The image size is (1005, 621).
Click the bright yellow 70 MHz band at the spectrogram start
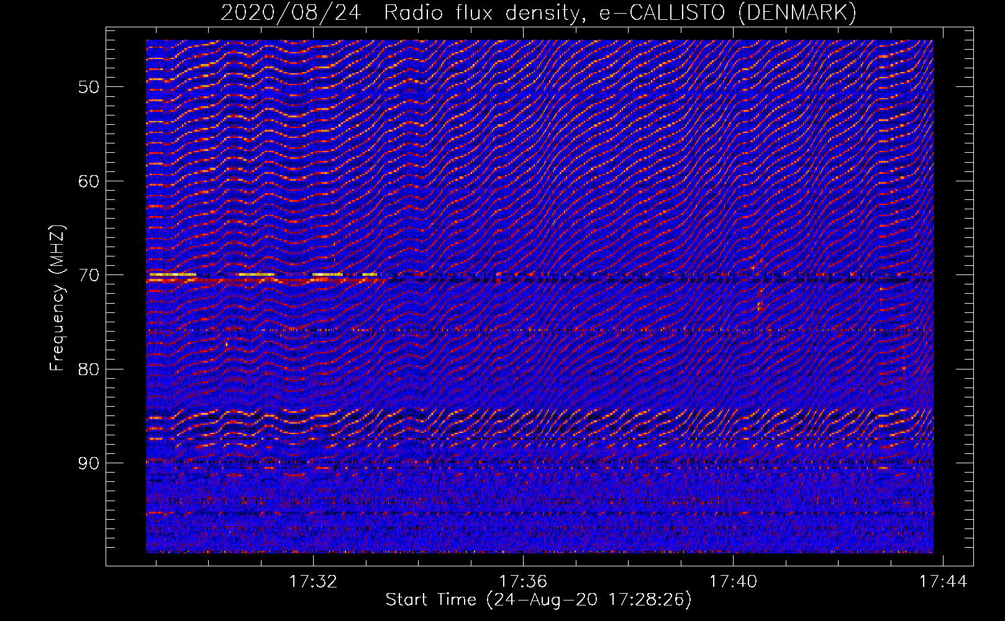172,274
